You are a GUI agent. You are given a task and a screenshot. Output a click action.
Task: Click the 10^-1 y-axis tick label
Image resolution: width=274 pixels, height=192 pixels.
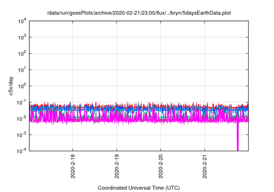pyautogui.click(x=21, y=102)
